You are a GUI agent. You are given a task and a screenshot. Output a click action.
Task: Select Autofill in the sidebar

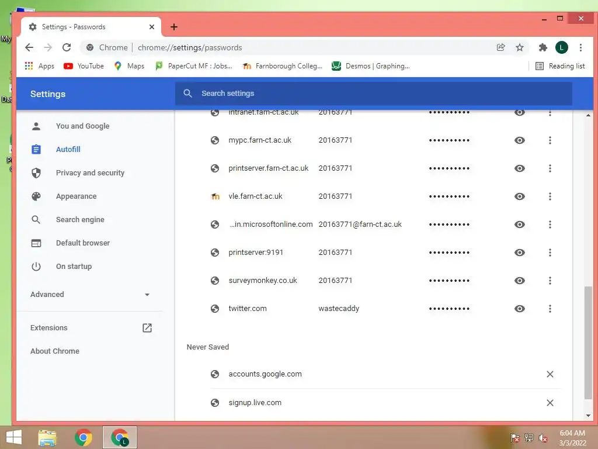[68, 149]
